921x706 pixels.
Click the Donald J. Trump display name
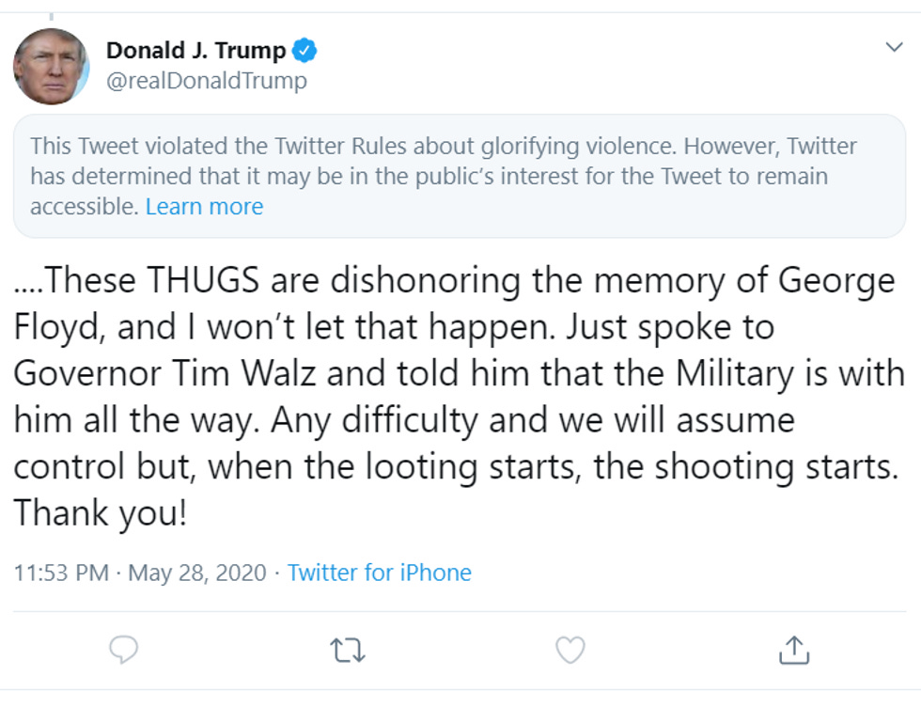[197, 51]
